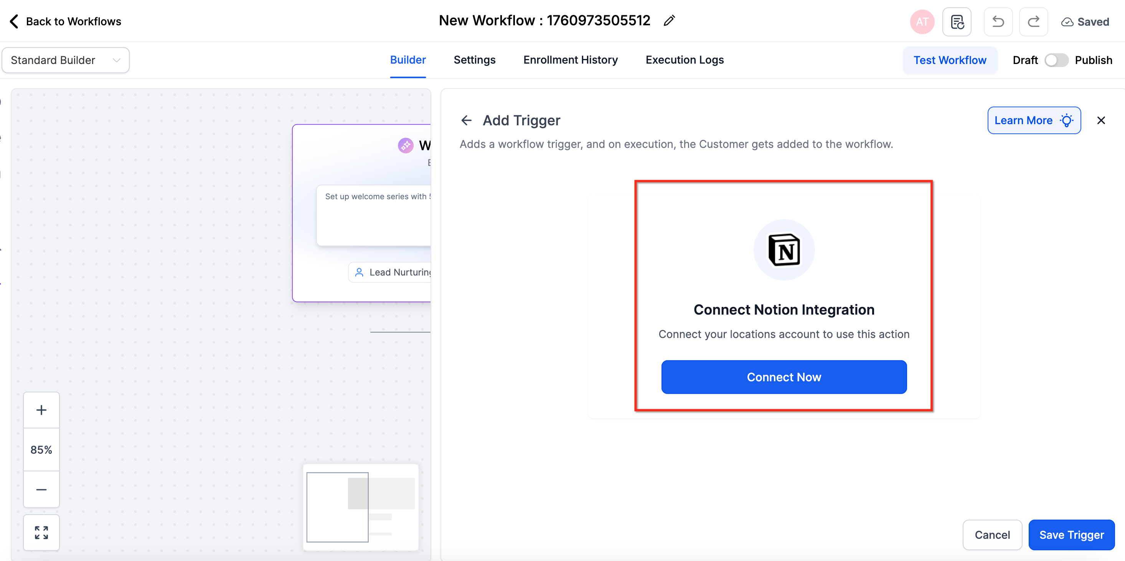Click the pencil icon to rename workflow
Screen dimensions: 1125x561
click(x=669, y=21)
